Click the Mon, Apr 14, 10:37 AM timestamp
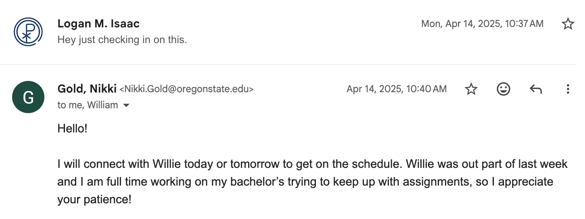This screenshot has width=585, height=219. tap(482, 24)
